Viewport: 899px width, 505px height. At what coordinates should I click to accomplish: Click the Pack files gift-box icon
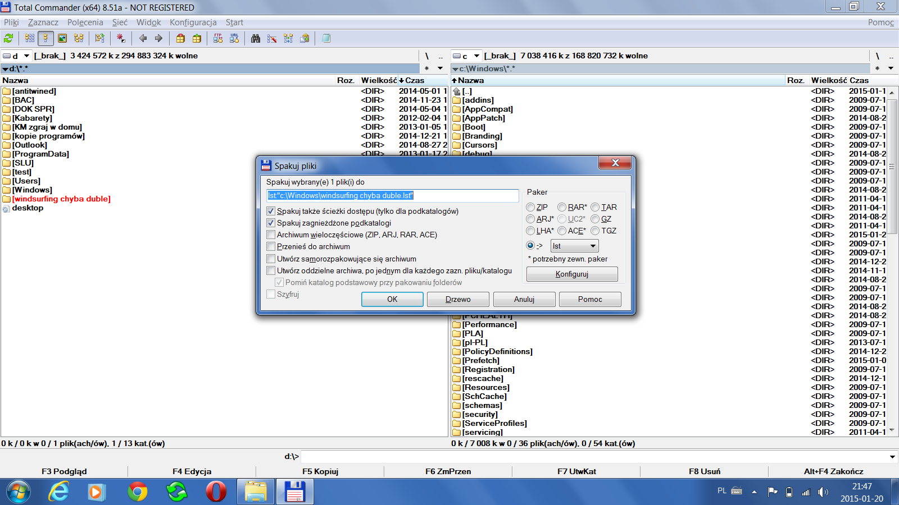point(180,38)
